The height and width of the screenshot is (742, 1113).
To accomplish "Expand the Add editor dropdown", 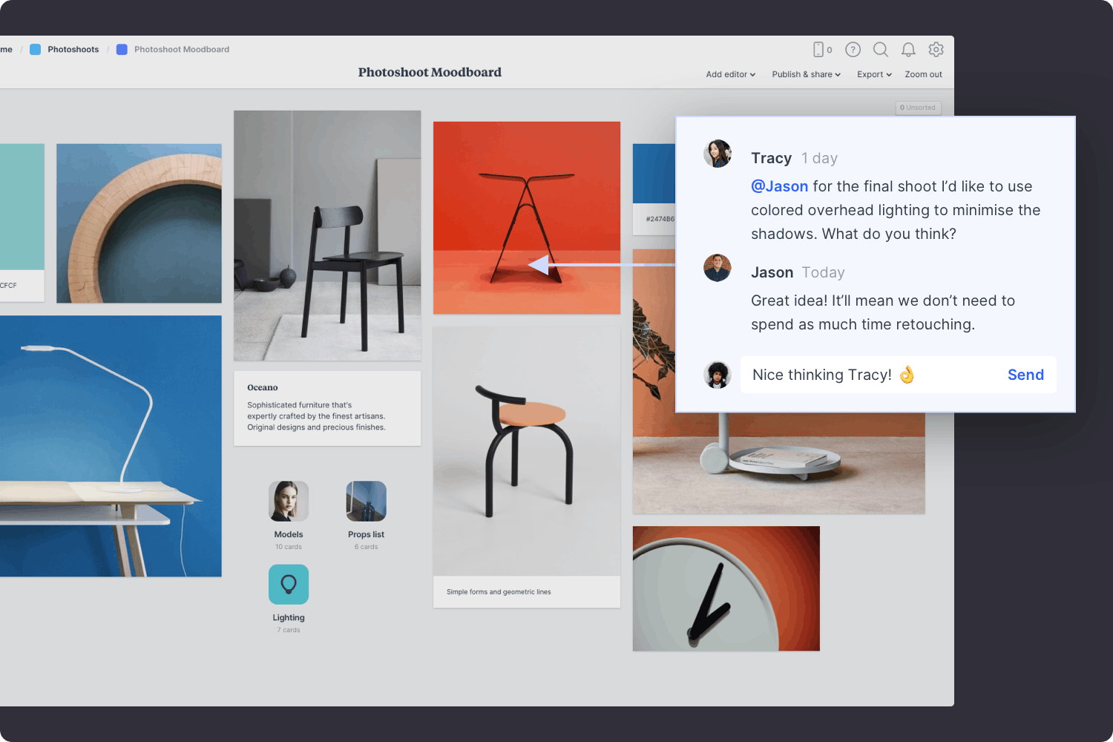I will pos(731,74).
